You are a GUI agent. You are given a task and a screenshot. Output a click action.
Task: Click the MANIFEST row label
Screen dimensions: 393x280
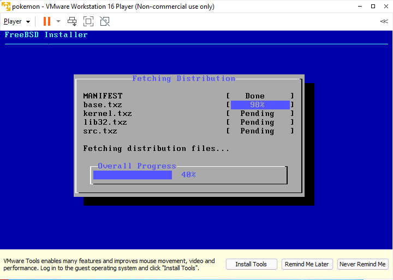tap(103, 96)
